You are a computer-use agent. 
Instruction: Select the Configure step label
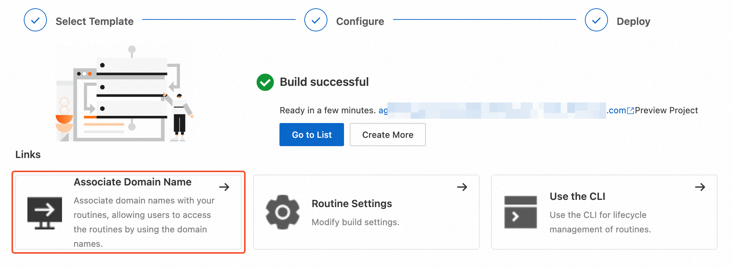[x=360, y=21]
